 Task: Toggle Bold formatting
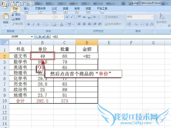click(29, 24)
